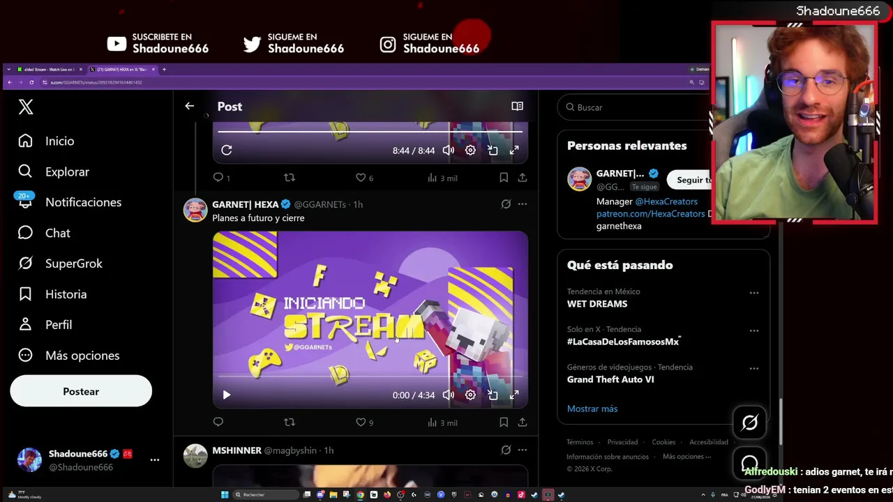Expand Más opciones in the footer links
Image resolution: width=893 pixels, height=502 pixels.
[686, 457]
